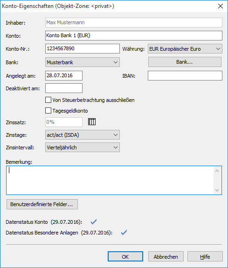
Task: Click the Bemerkung scrollbar down arrow
Action: [217, 190]
